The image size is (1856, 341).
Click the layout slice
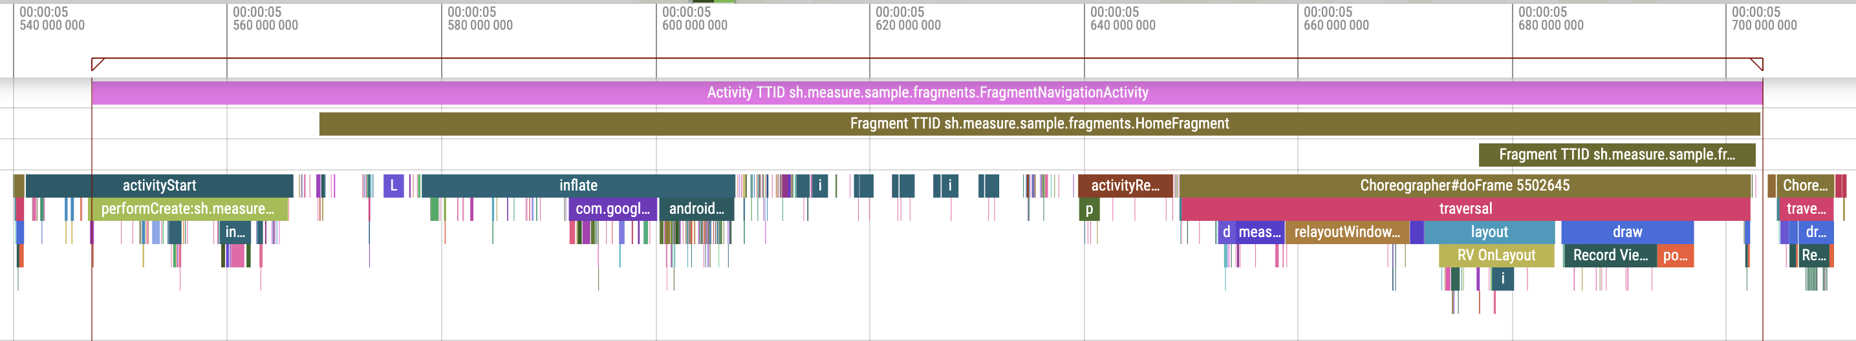point(1489,232)
